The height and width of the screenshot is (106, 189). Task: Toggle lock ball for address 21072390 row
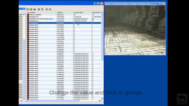point(28,33)
